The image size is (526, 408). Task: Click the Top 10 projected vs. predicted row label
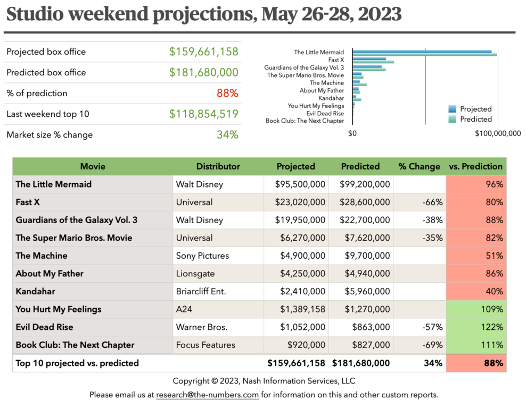click(77, 363)
